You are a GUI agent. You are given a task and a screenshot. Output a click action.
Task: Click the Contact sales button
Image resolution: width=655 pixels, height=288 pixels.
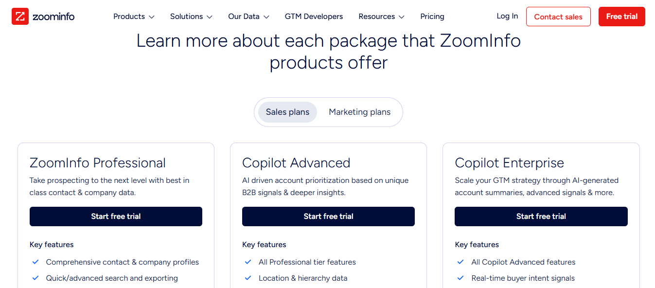[x=558, y=16]
